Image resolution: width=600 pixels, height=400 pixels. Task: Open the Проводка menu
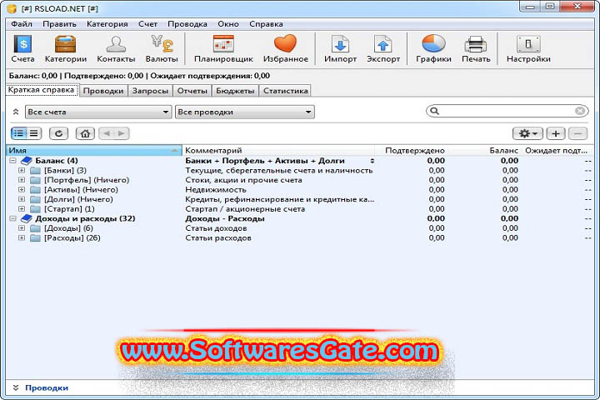click(x=187, y=23)
